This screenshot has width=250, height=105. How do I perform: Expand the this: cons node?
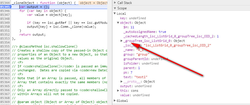(118, 91)
